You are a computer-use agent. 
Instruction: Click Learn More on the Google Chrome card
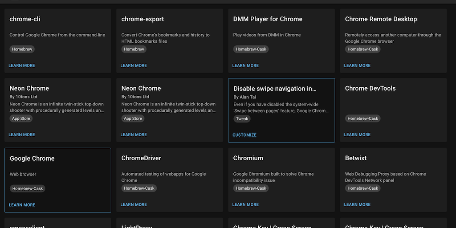(x=22, y=205)
